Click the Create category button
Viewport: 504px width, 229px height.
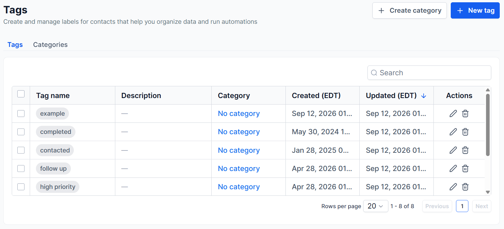pos(410,10)
